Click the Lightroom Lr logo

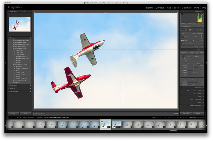(8, 7)
